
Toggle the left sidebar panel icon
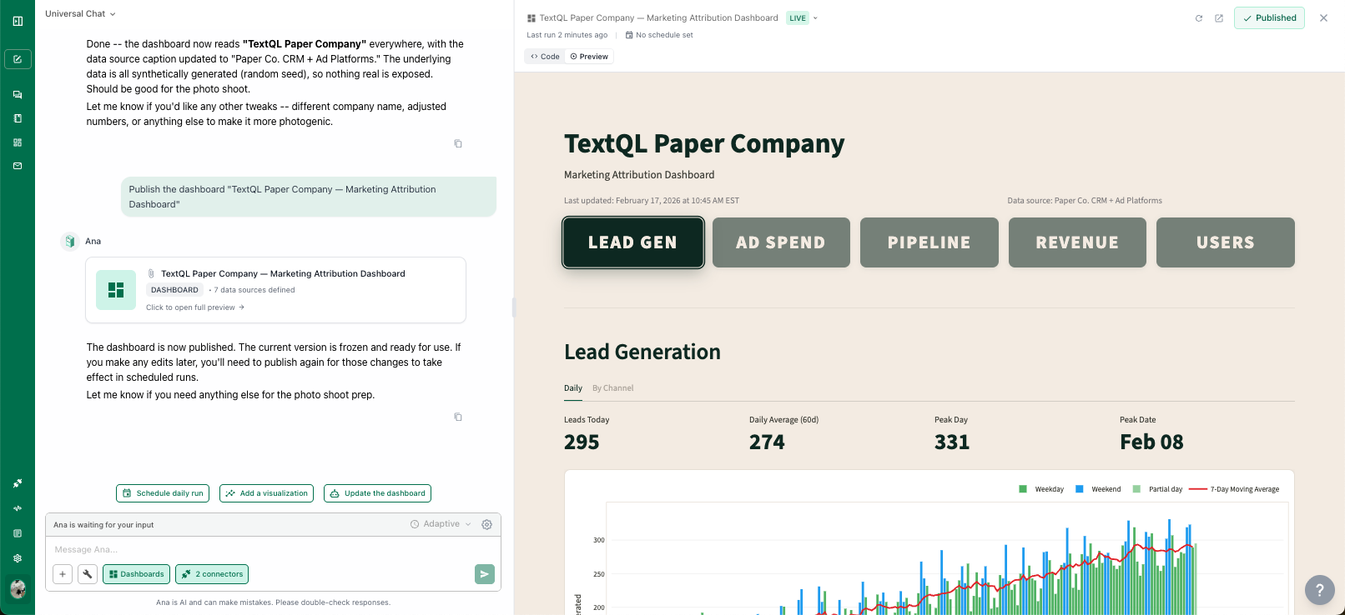(18, 21)
